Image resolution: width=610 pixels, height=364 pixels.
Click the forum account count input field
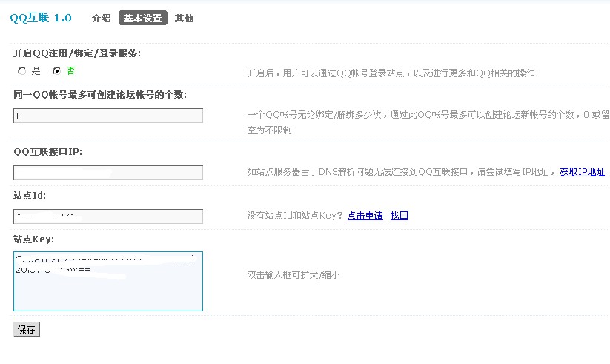click(108, 116)
